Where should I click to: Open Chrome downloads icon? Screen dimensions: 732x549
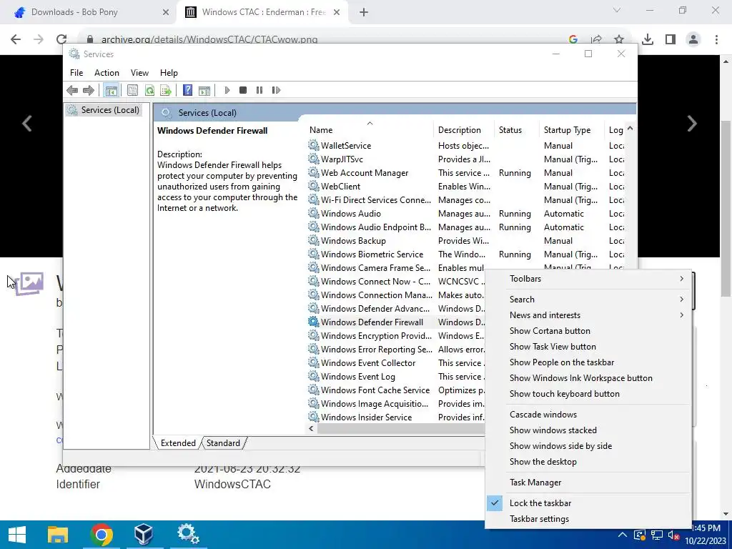pyautogui.click(x=648, y=39)
